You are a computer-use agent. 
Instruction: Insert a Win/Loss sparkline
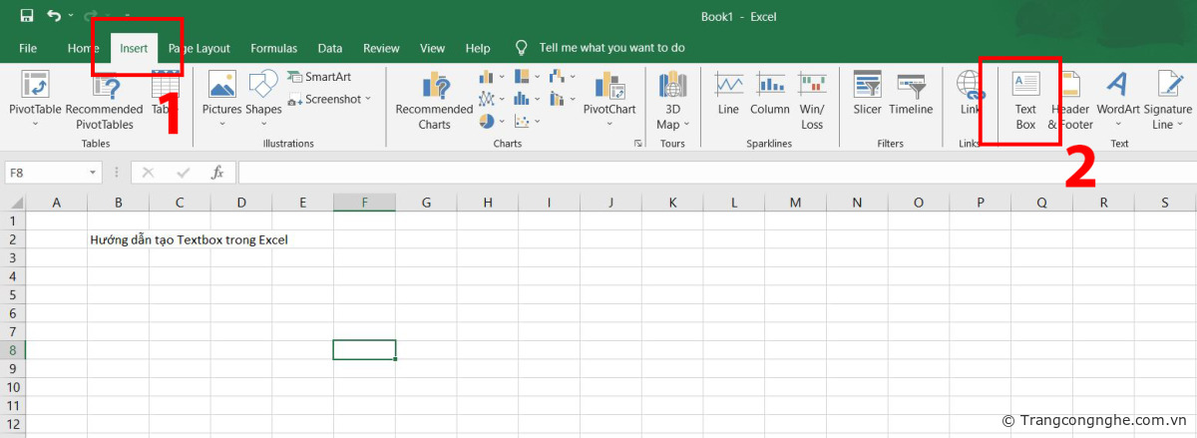point(812,100)
